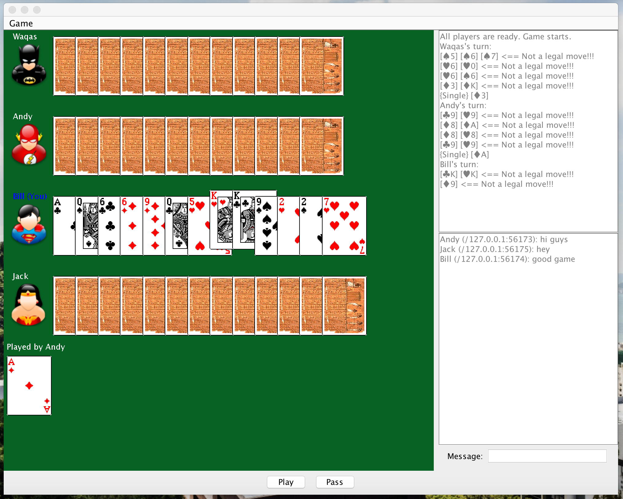
Task: Click Waqas's Batman avatar icon
Action: 29,65
